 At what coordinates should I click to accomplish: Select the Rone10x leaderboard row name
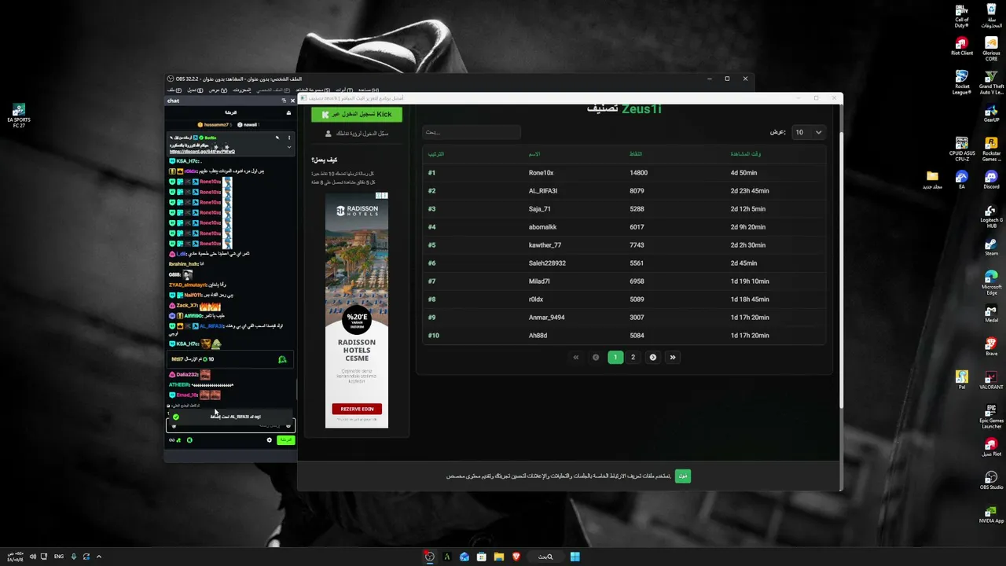pyautogui.click(x=542, y=173)
